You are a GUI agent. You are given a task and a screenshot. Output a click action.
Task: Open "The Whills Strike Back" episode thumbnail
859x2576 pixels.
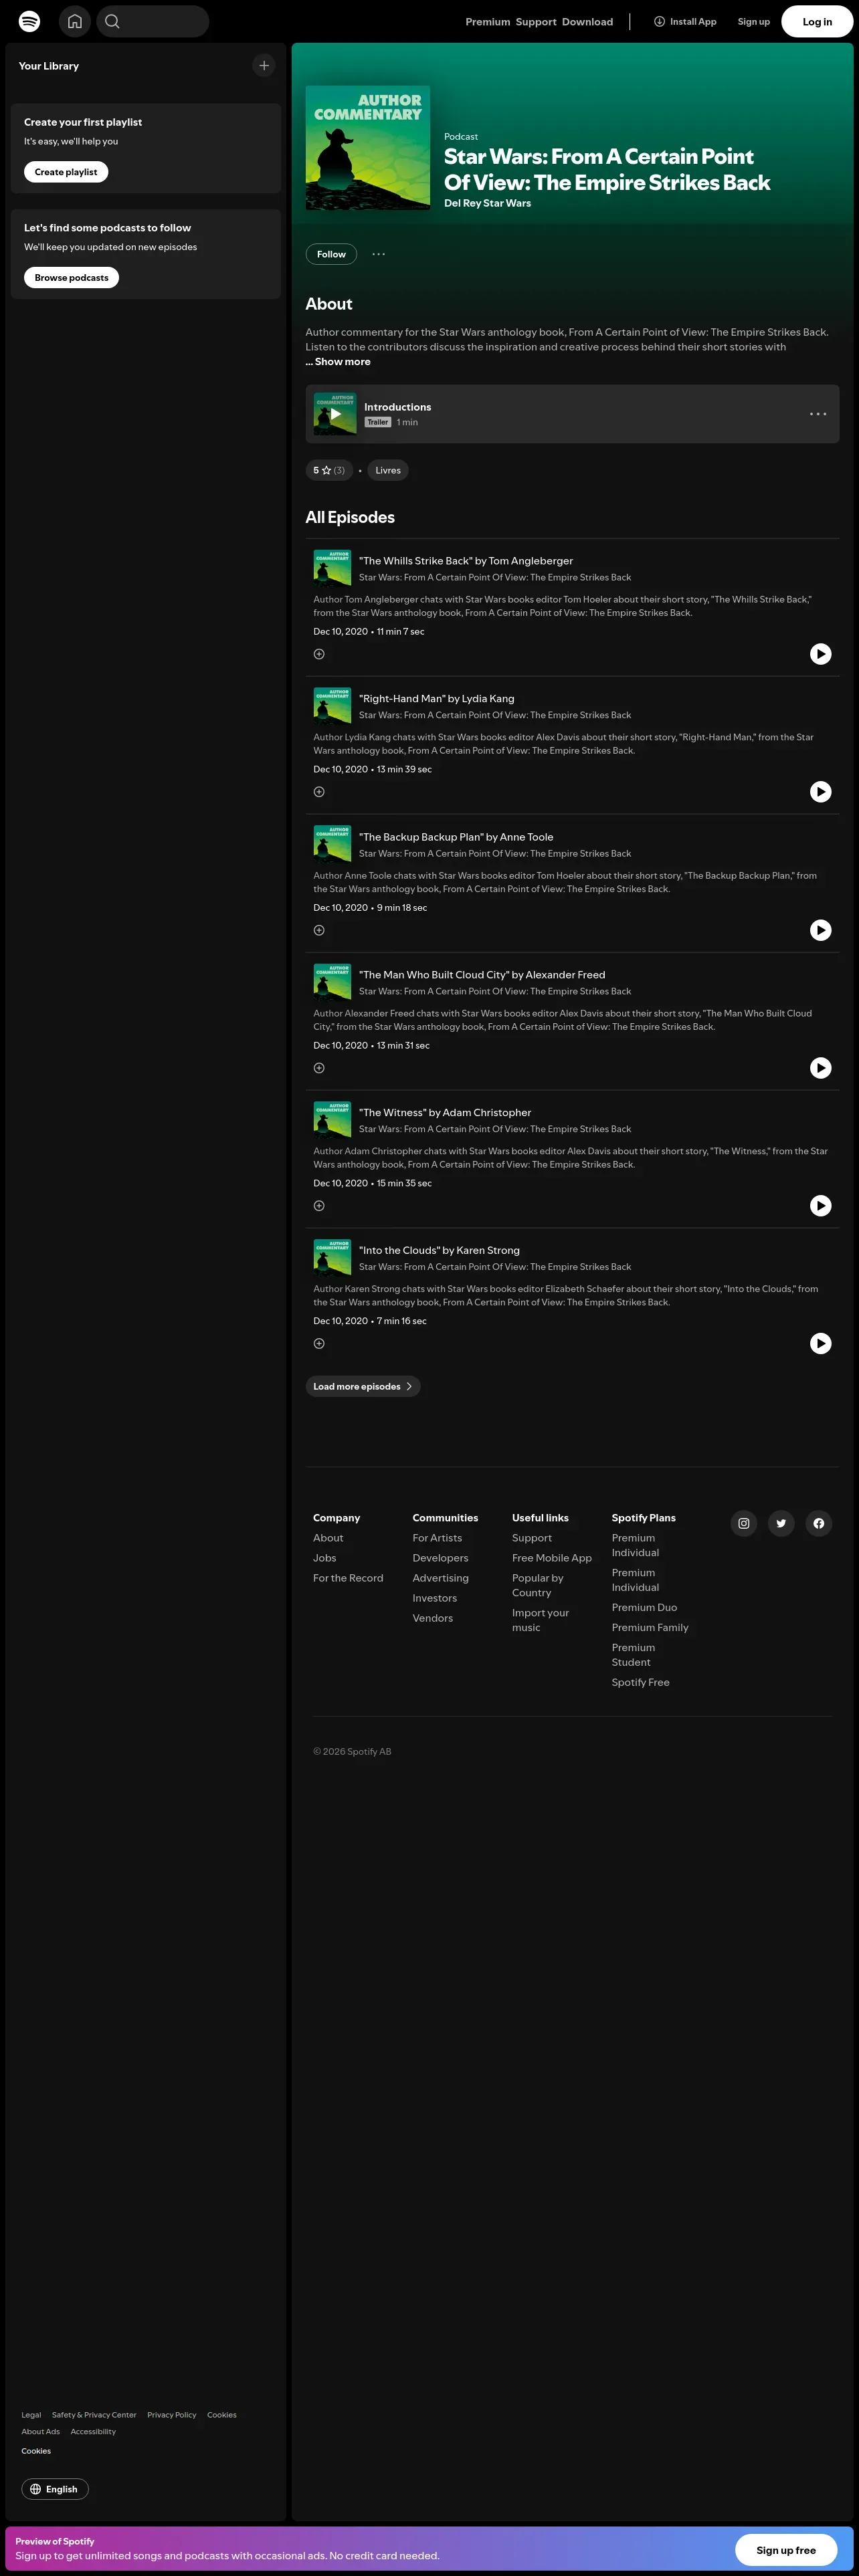(x=332, y=568)
